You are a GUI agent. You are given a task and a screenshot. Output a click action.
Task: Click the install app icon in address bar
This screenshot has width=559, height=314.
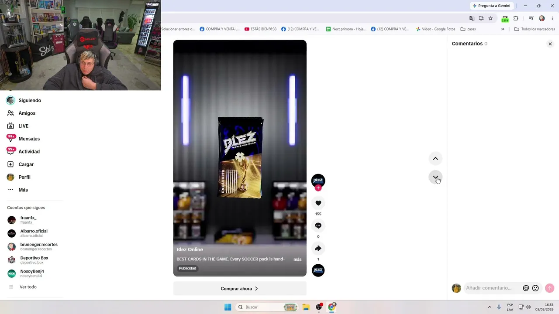pos(481,18)
